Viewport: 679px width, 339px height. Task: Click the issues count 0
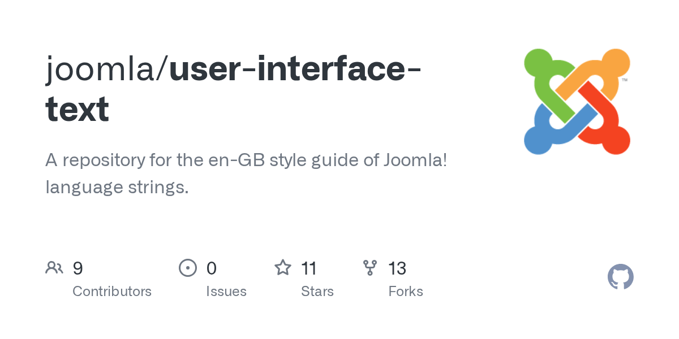212,268
